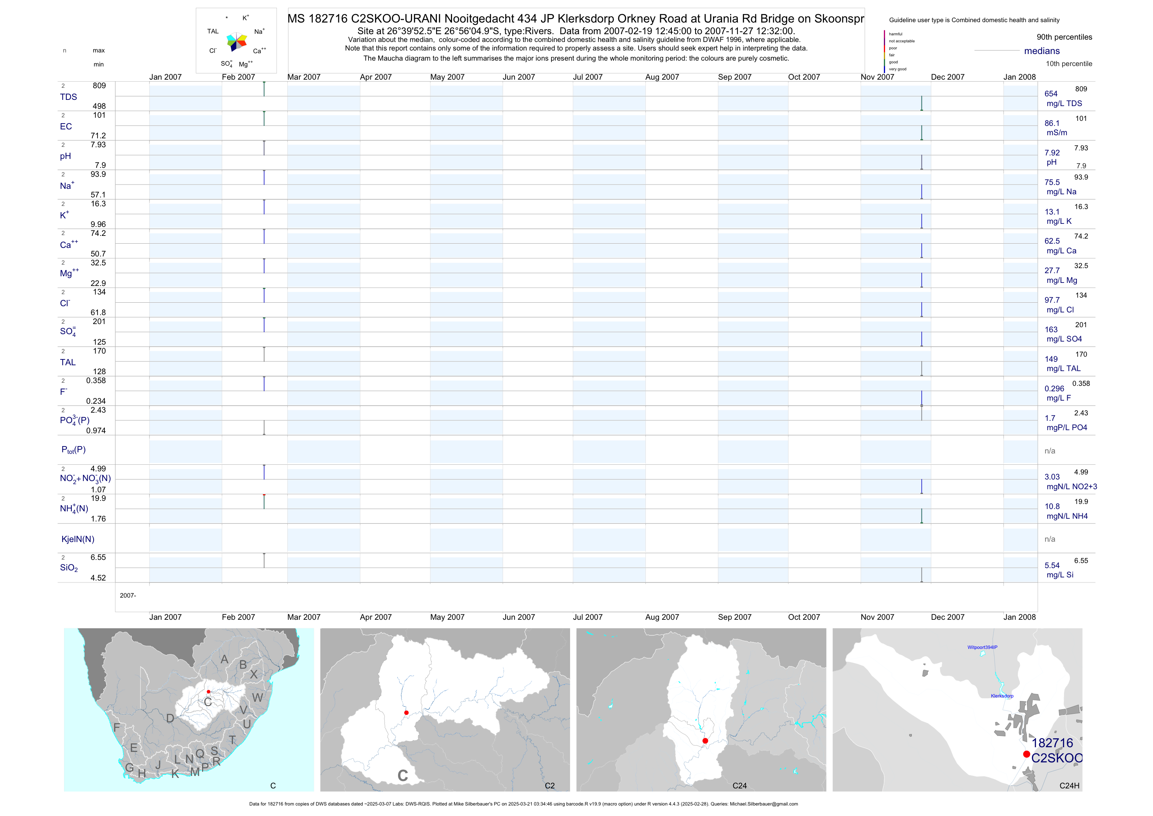1153x816 pixels.
Task: Click red site marker on C2 map
Action: point(406,713)
